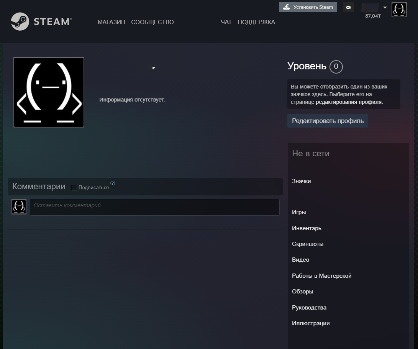
Task: Open the МАГАЗИН menu
Action: click(x=111, y=22)
